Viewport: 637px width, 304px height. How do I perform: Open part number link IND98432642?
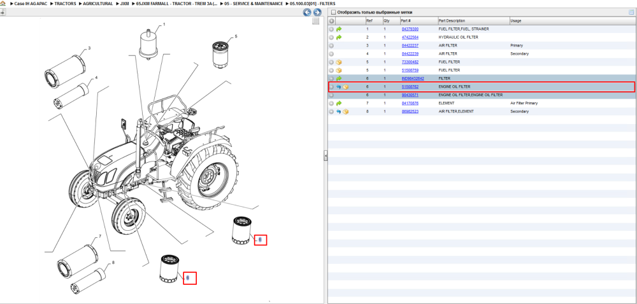412,78
